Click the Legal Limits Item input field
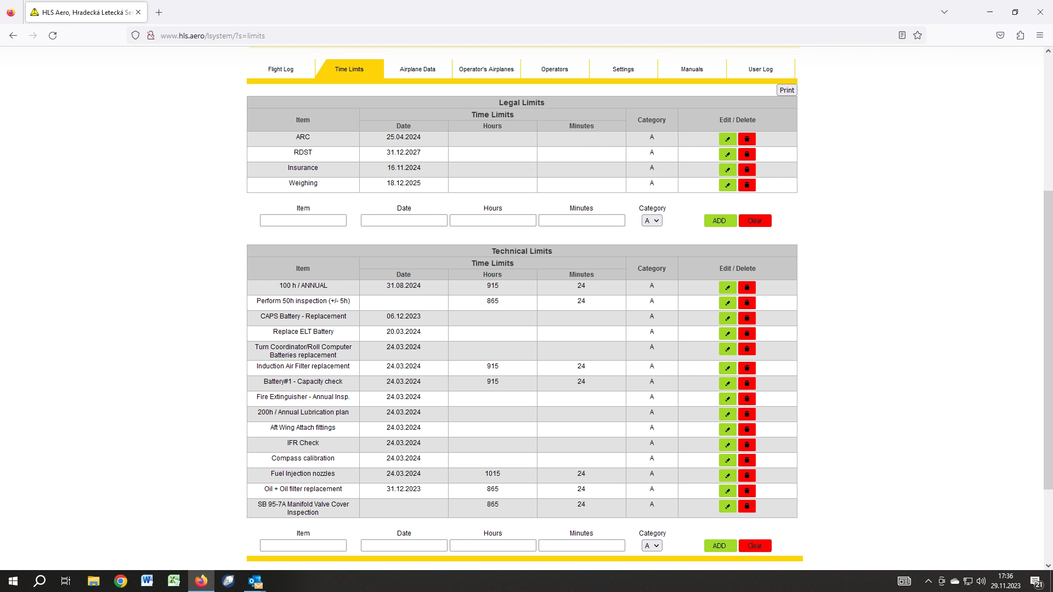Image resolution: width=1053 pixels, height=592 pixels. pyautogui.click(x=303, y=221)
